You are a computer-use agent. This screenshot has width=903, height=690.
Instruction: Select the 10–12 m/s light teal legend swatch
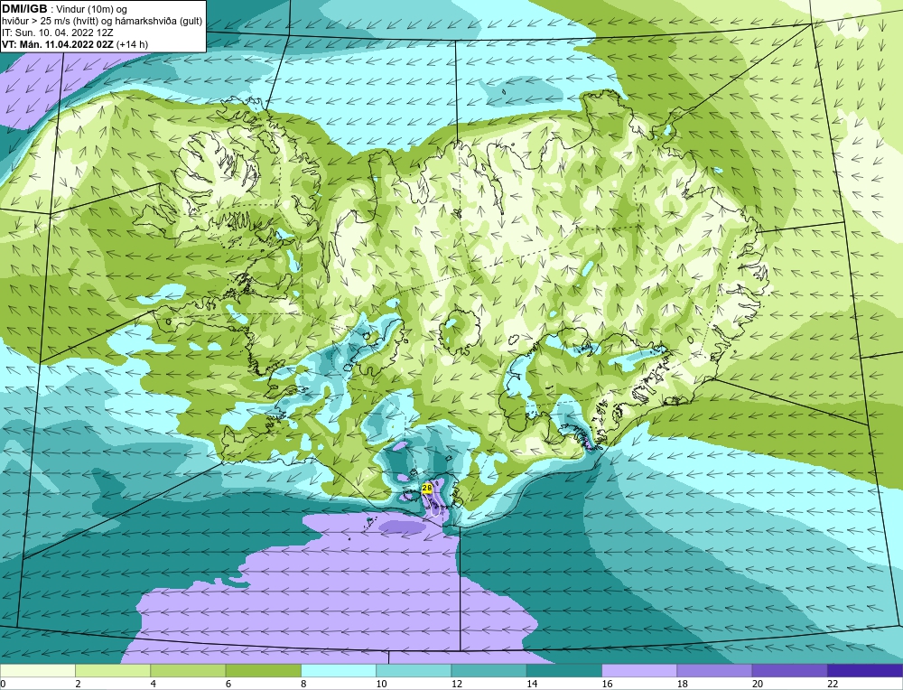click(414, 670)
